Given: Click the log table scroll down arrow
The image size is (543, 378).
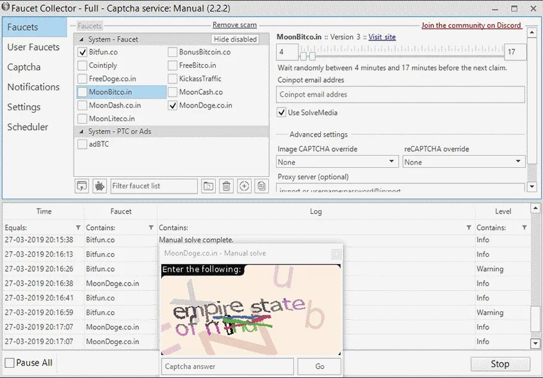Looking at the screenshot, I should pyautogui.click(x=535, y=343).
